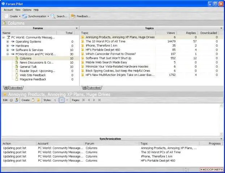Go to last page of posts
This screenshot has width=225, height=173.
[99, 100]
